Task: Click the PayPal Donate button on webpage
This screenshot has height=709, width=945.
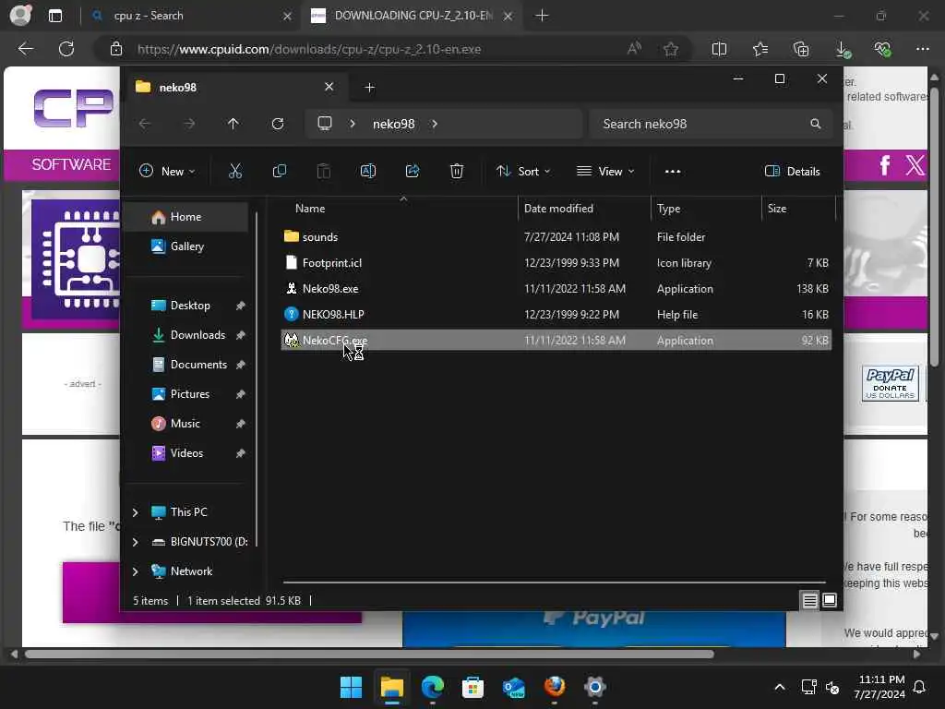Action: pyautogui.click(x=891, y=383)
